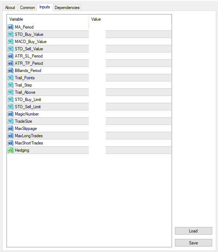Select the Trail_Step variable name

pos(24,85)
